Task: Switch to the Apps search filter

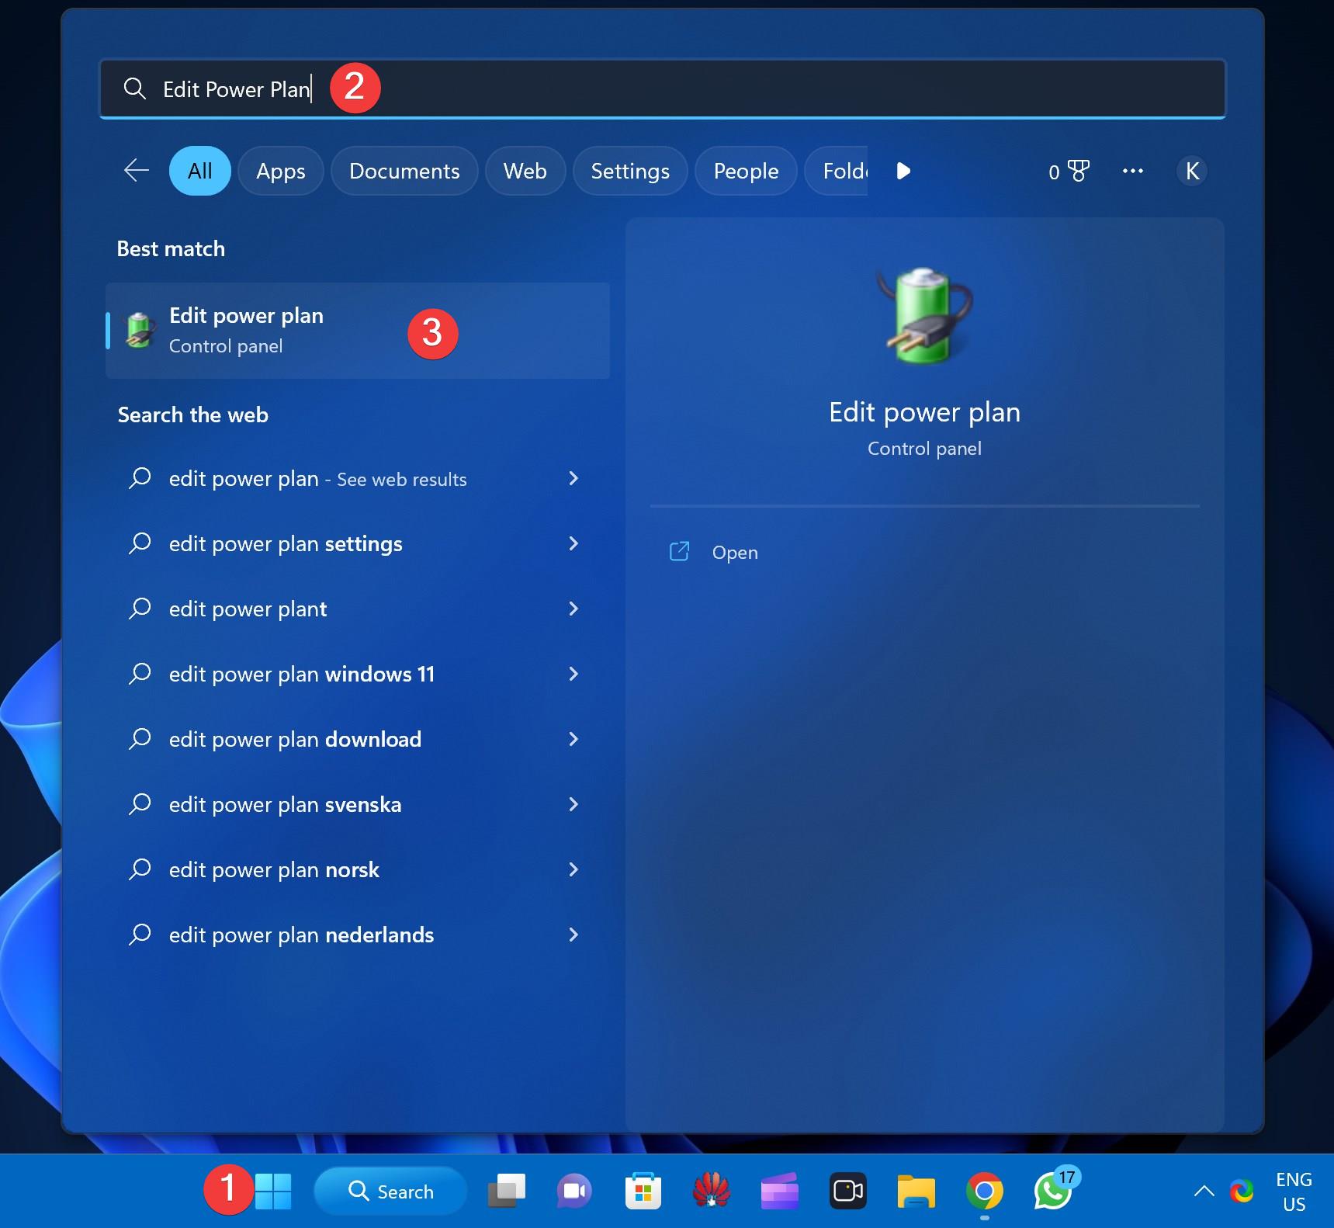Action: 280,171
